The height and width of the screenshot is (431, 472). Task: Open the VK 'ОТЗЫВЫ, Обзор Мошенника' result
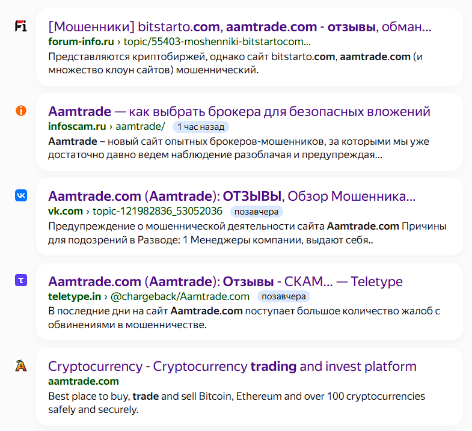[231, 197]
